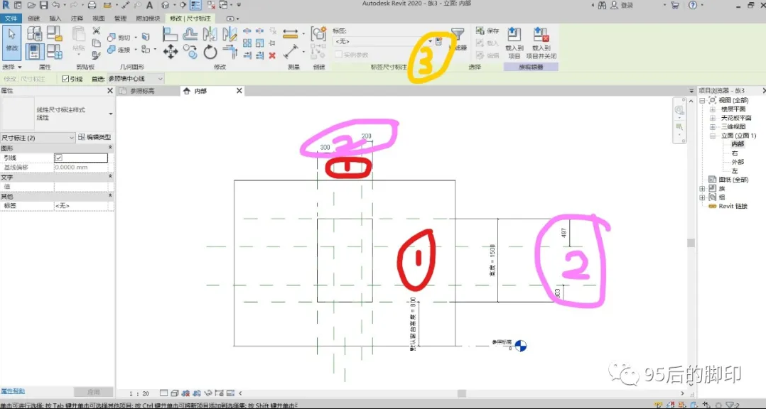Toggle 引线 checkbox in properties panel
The image size is (766, 409).
58,158
